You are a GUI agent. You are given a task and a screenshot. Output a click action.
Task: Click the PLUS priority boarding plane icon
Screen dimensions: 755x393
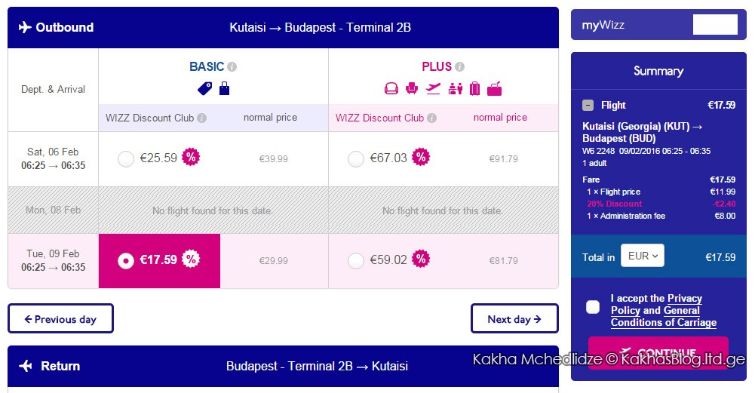pos(434,88)
